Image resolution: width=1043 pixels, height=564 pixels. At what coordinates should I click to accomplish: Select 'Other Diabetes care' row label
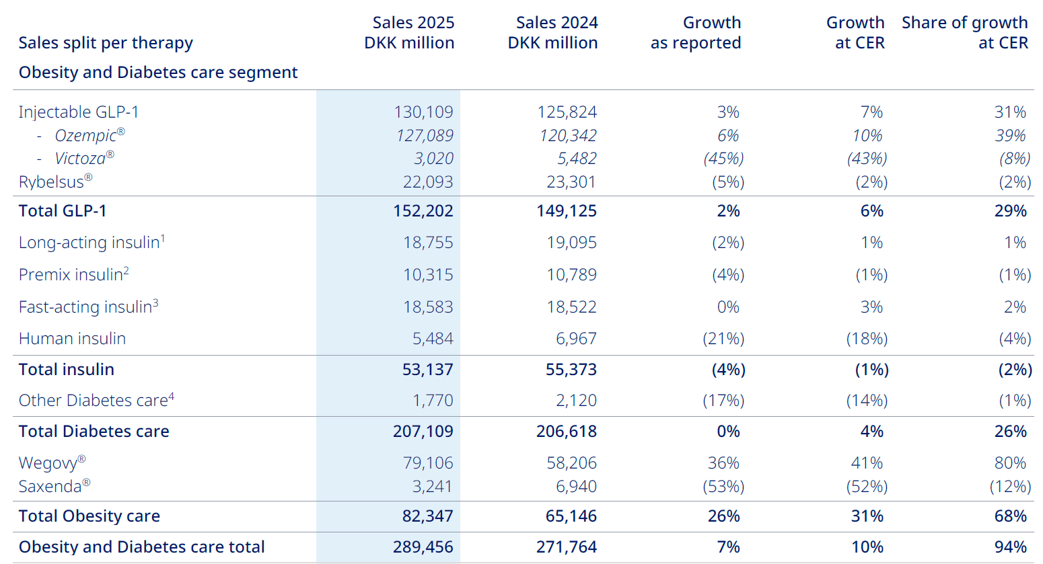pos(96,400)
